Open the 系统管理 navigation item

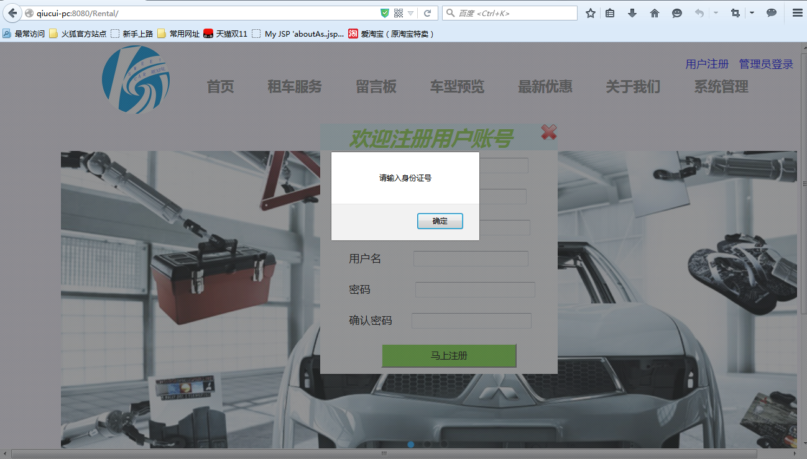(x=721, y=87)
